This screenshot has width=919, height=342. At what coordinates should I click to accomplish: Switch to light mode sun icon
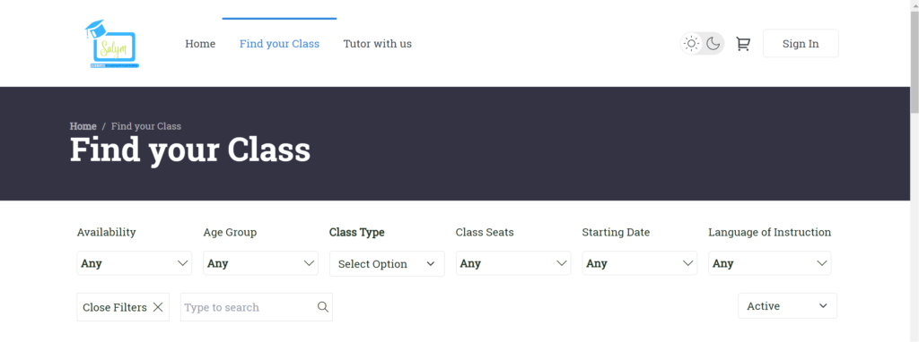click(x=692, y=44)
